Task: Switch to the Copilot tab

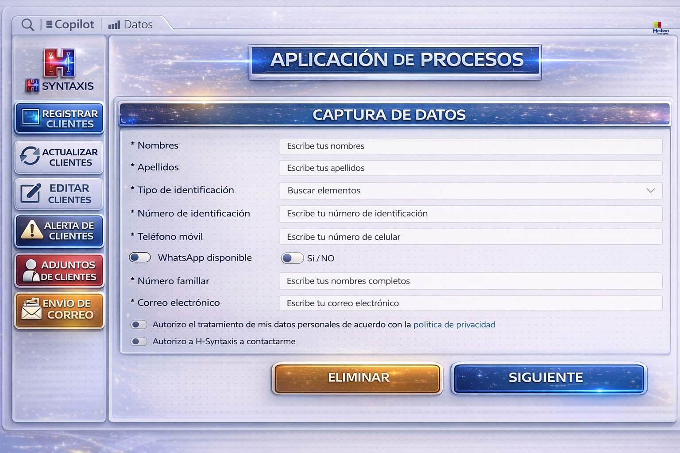Action: tap(69, 24)
